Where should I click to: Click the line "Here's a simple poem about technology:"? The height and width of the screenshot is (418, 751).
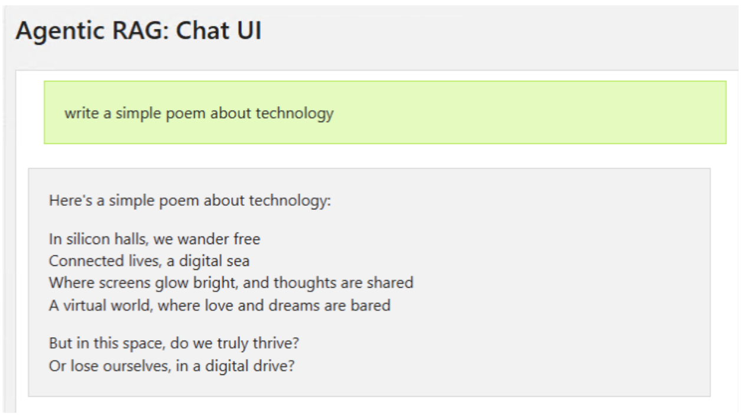point(190,200)
